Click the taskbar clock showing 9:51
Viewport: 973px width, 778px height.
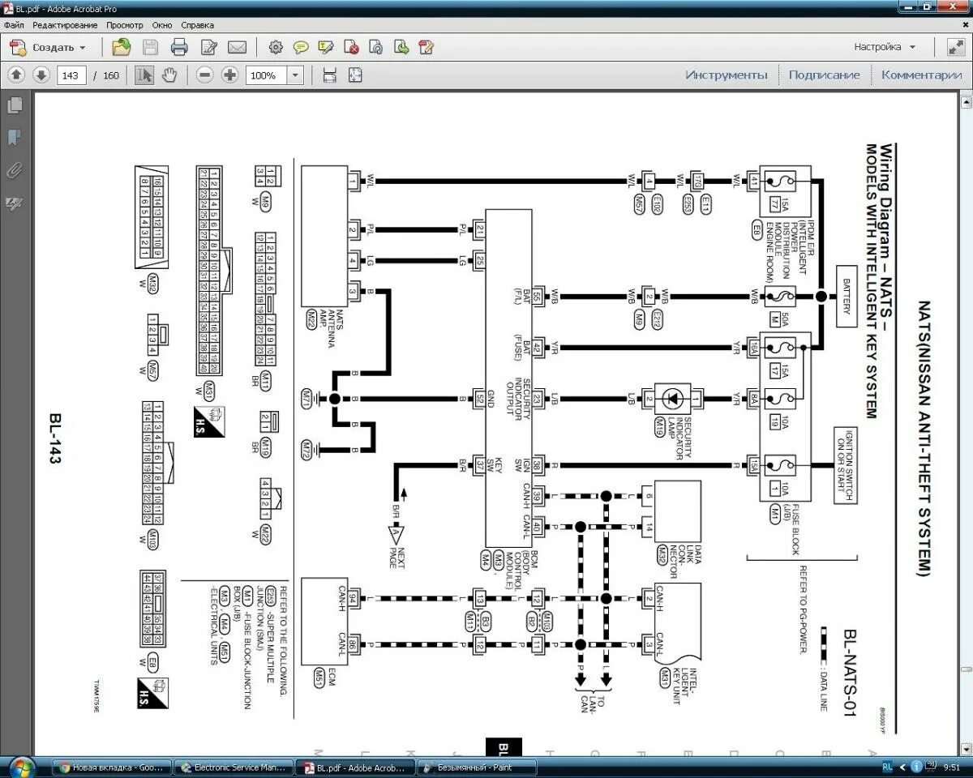click(x=952, y=767)
